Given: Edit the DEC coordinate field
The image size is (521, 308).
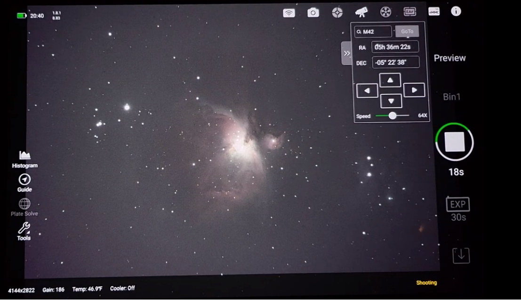Looking at the screenshot, I should 395,63.
